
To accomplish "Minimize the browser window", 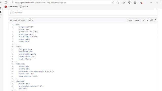I will click(151, 3).
